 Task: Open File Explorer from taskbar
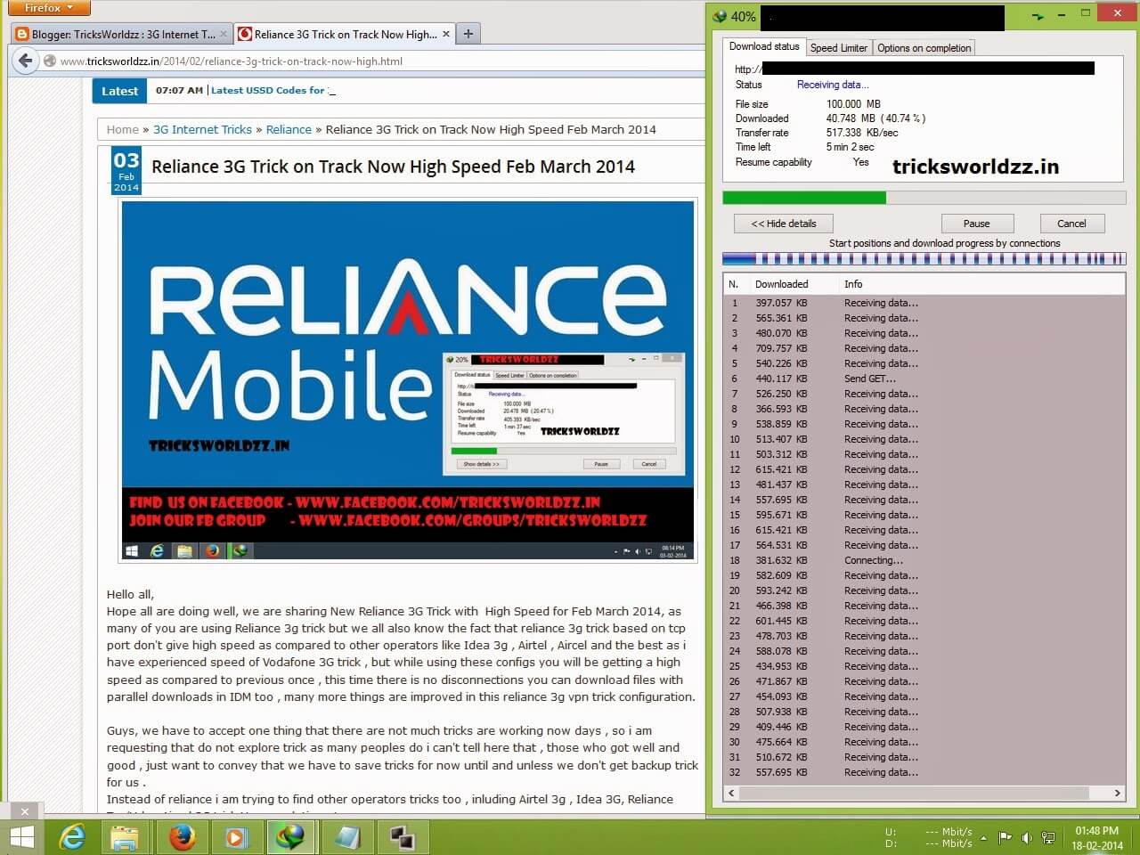pyautogui.click(x=125, y=837)
